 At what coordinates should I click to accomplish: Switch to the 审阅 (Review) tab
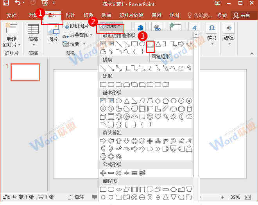(156, 15)
